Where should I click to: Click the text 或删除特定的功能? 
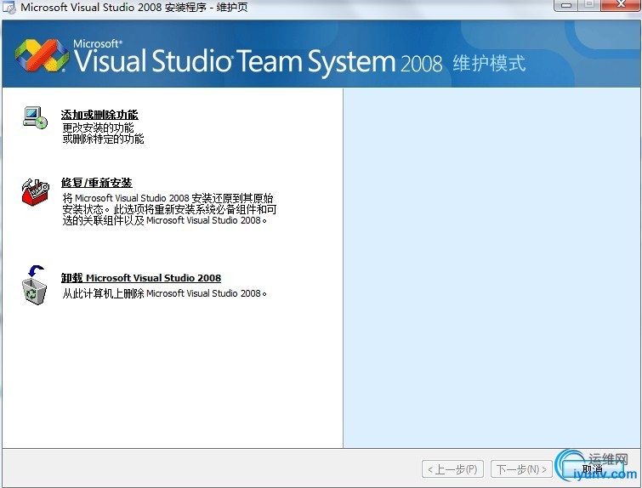coord(103,139)
